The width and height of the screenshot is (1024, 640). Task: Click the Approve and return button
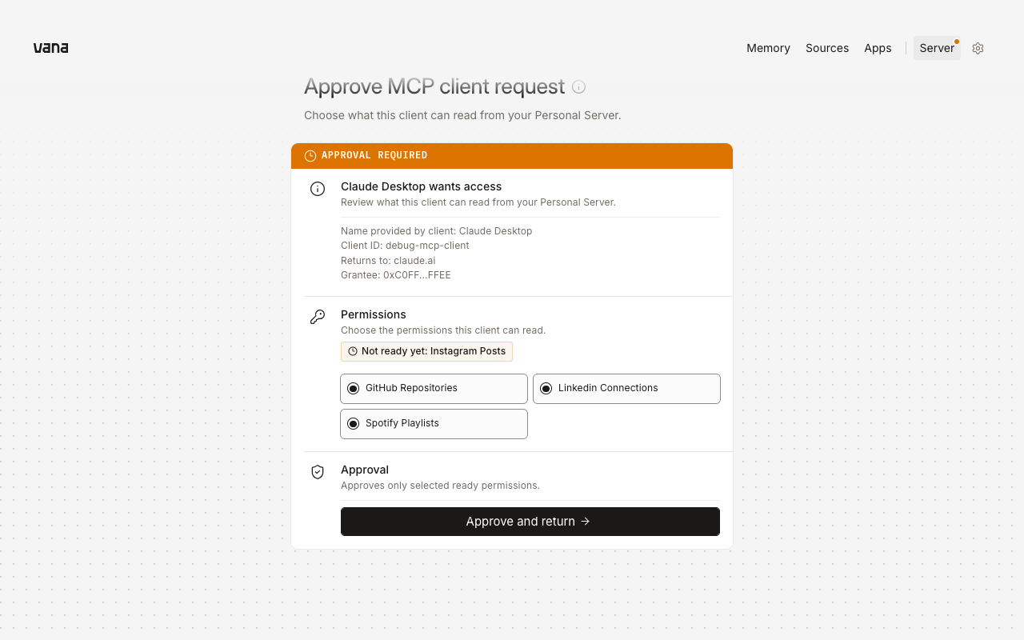tap(530, 522)
